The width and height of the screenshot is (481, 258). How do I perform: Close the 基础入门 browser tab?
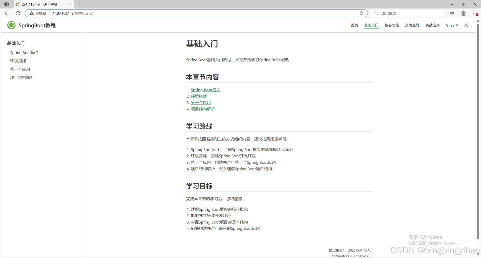point(70,4)
